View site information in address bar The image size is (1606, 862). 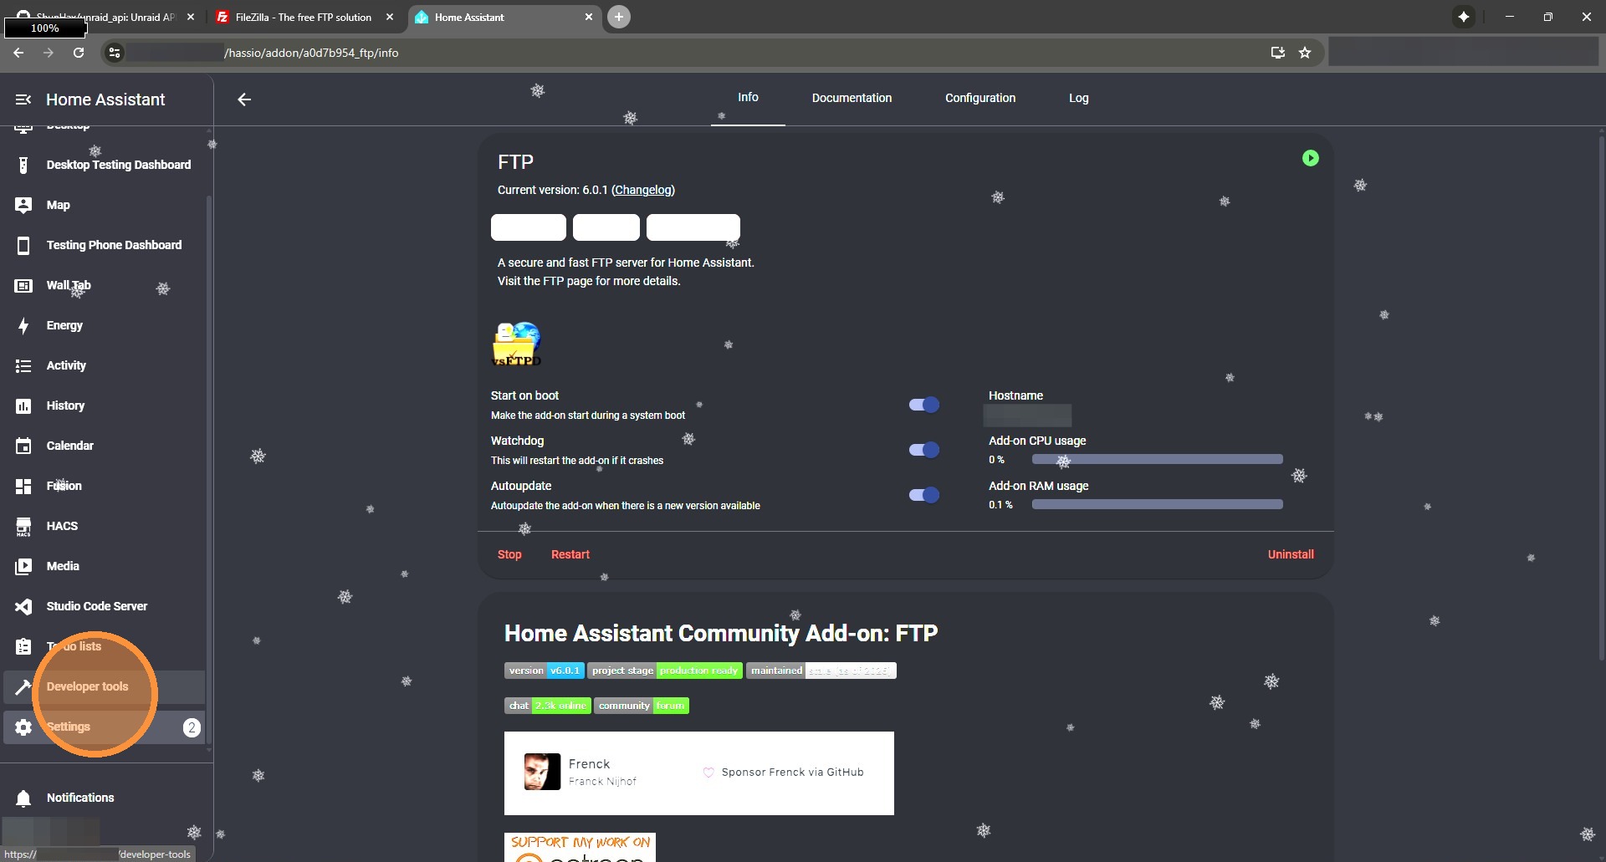115,53
